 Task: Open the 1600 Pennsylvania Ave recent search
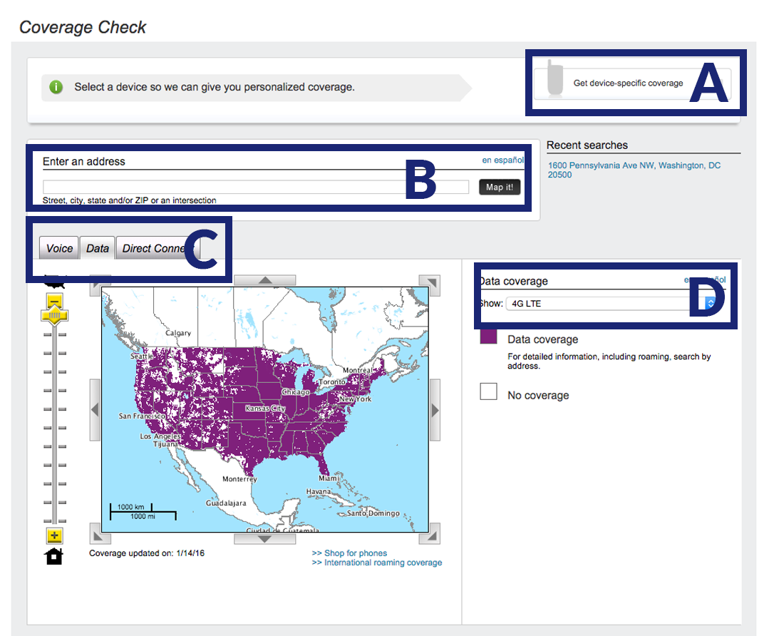634,170
